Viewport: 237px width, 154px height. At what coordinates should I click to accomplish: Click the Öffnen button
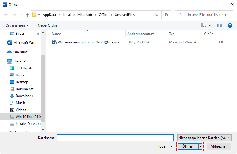[x=188, y=146]
